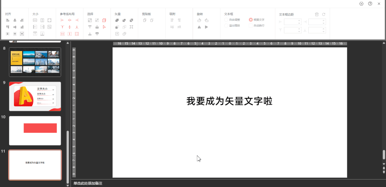Open help with the question mark icon
The image size is (386, 187).
pos(370,4)
